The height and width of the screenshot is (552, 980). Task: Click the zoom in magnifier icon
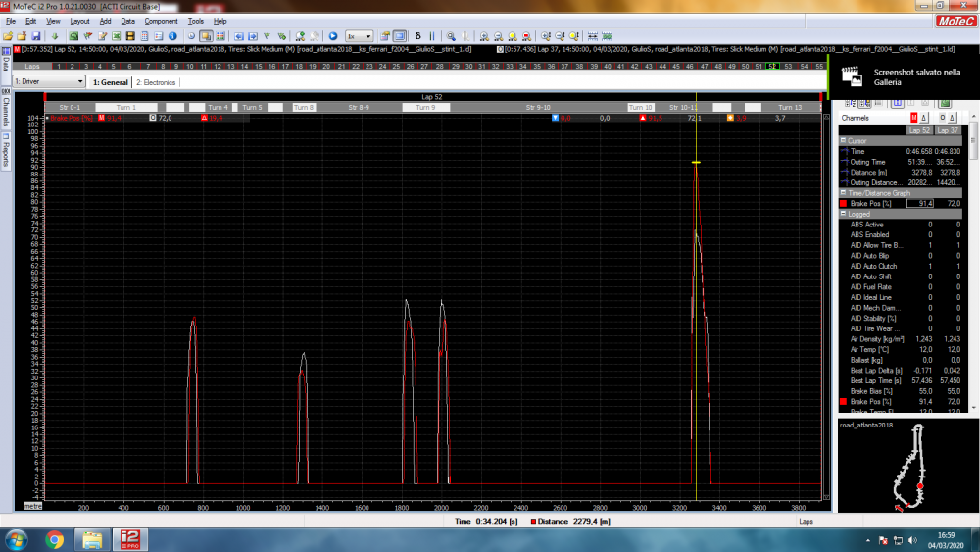484,36
